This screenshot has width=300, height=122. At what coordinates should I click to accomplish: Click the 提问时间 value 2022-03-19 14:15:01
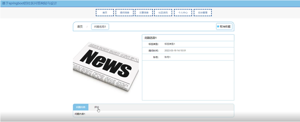[175, 51]
